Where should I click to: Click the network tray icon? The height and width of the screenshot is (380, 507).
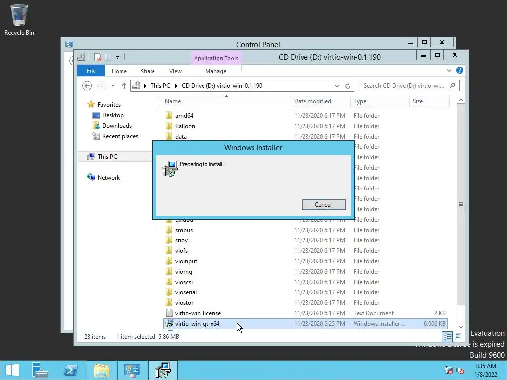(448, 370)
